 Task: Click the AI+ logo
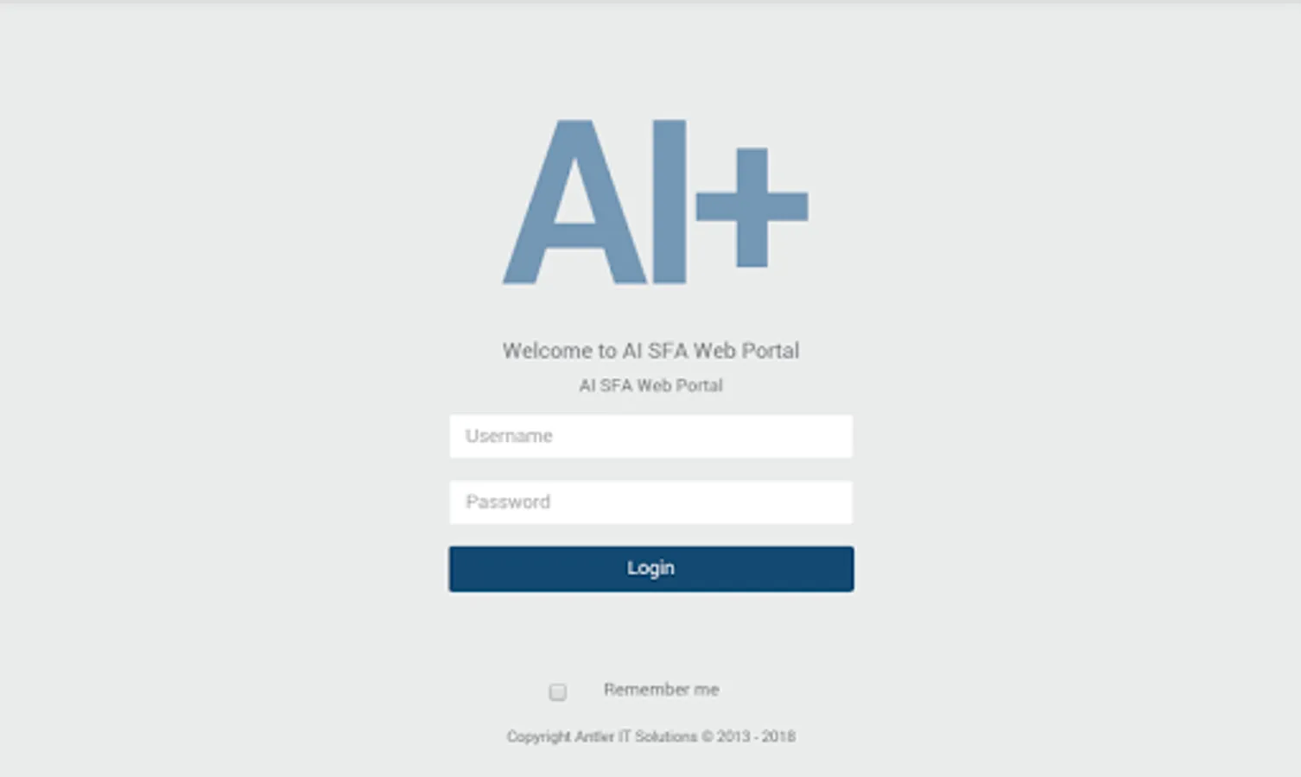[656, 202]
